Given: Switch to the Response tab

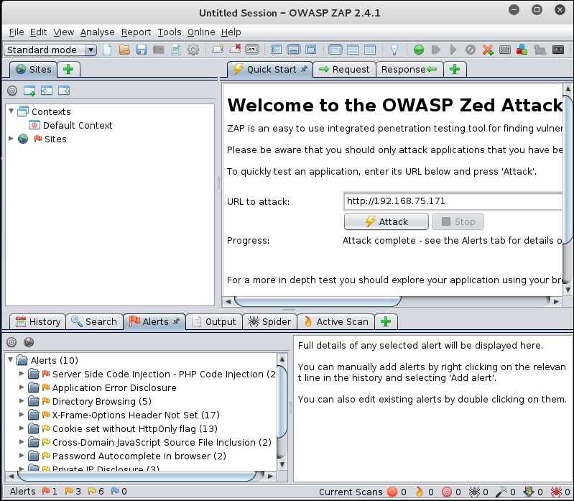Looking at the screenshot, I should tap(409, 69).
